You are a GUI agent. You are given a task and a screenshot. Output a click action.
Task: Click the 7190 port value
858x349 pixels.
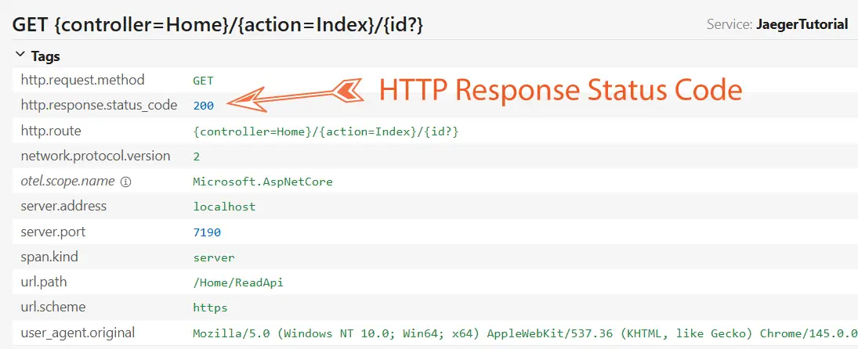[x=207, y=232]
